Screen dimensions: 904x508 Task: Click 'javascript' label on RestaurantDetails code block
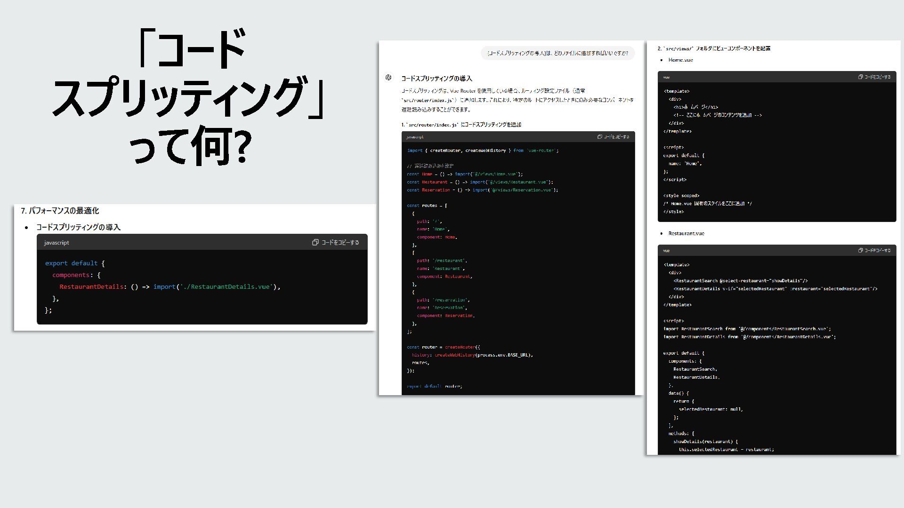[56, 243]
